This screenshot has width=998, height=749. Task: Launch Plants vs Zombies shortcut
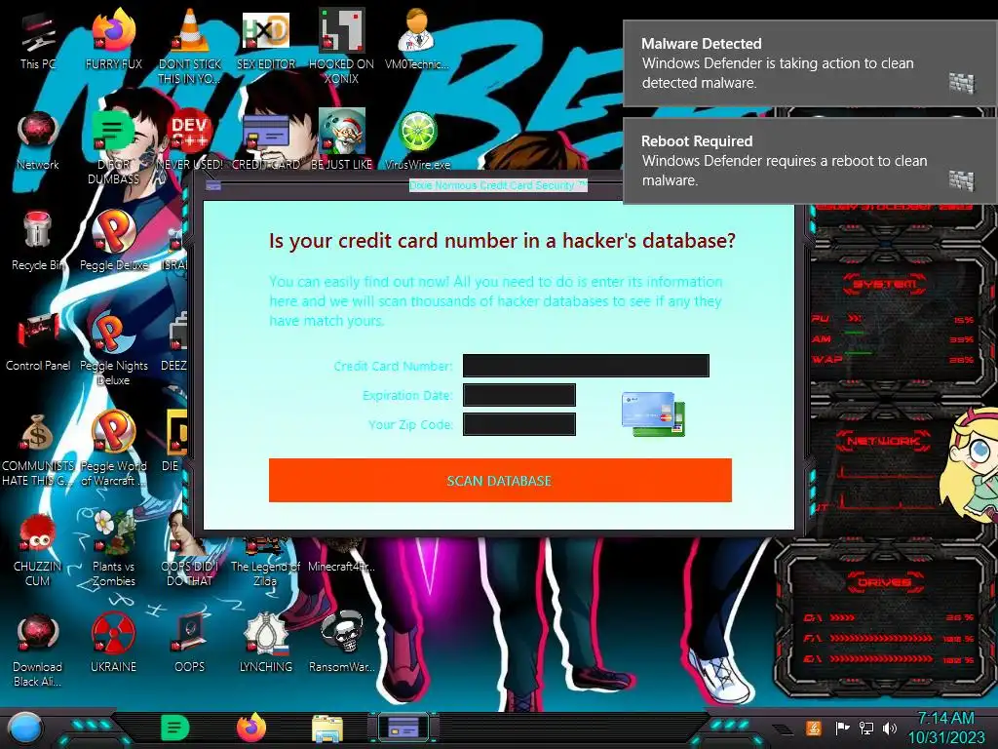point(113,549)
